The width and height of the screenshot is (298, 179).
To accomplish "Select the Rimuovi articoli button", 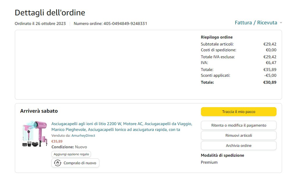I will 238,136.
